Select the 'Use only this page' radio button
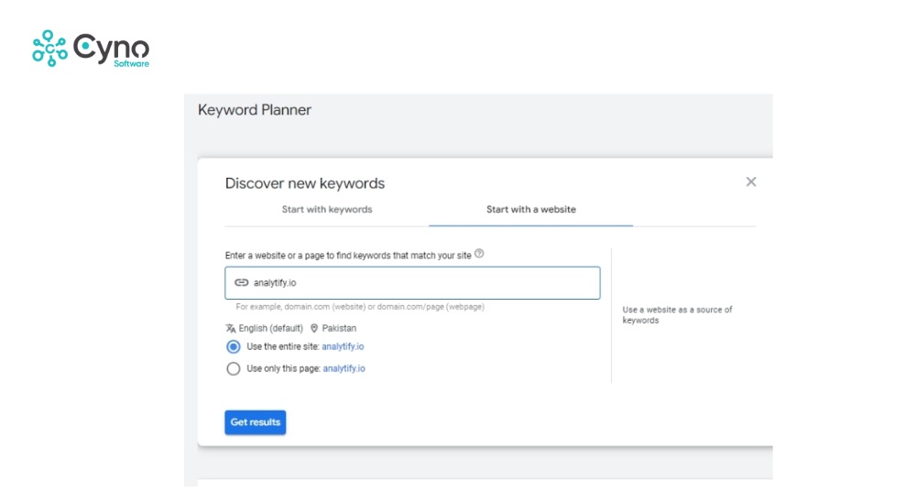 click(x=234, y=369)
